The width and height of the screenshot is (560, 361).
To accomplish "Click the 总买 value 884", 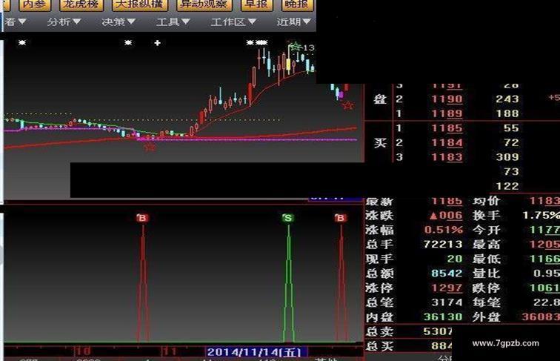I will pyautogui.click(x=441, y=346).
